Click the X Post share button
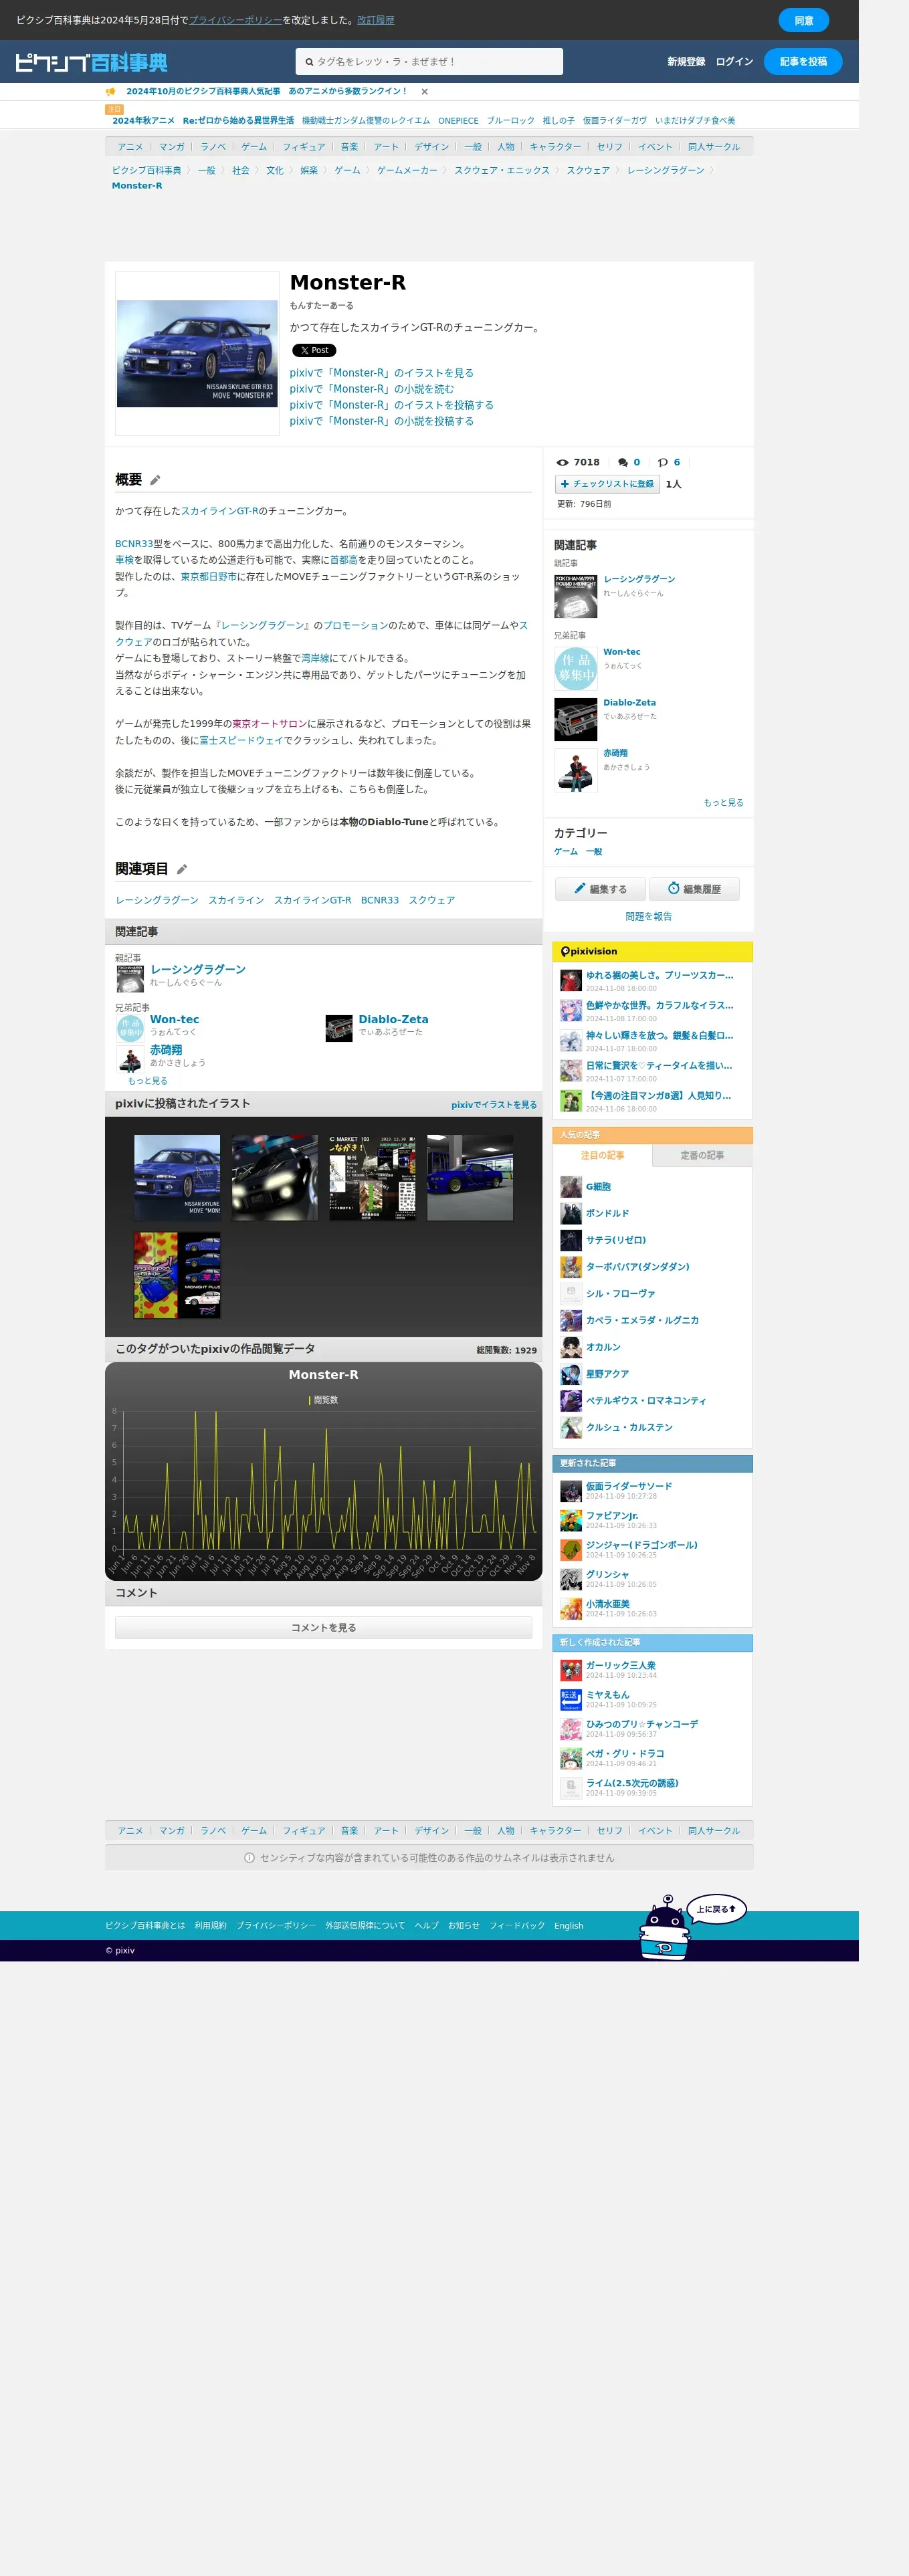The width and height of the screenshot is (909, 2576). pos(314,350)
